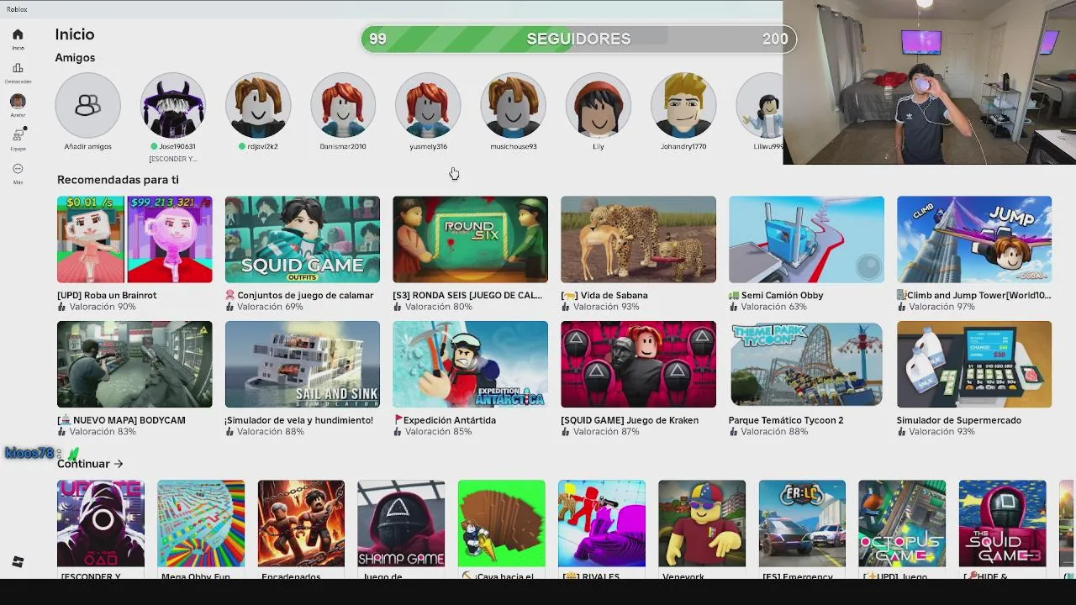This screenshot has height=605, width=1076.
Task: Open the Destacadas charts icon in sidebar
Action: pos(18,68)
